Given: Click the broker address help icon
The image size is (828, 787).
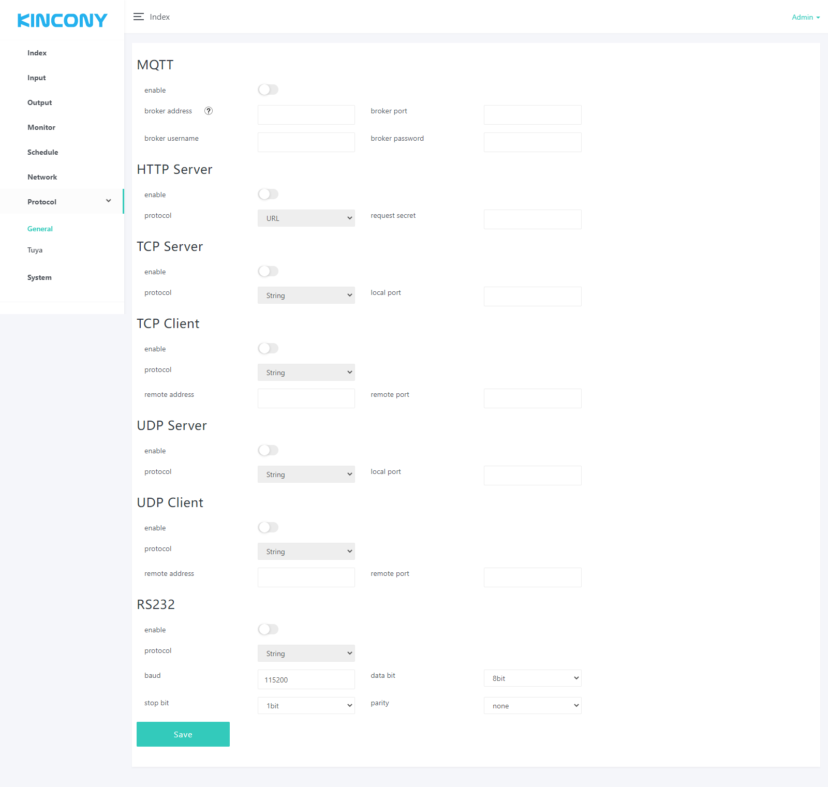Looking at the screenshot, I should click(209, 111).
